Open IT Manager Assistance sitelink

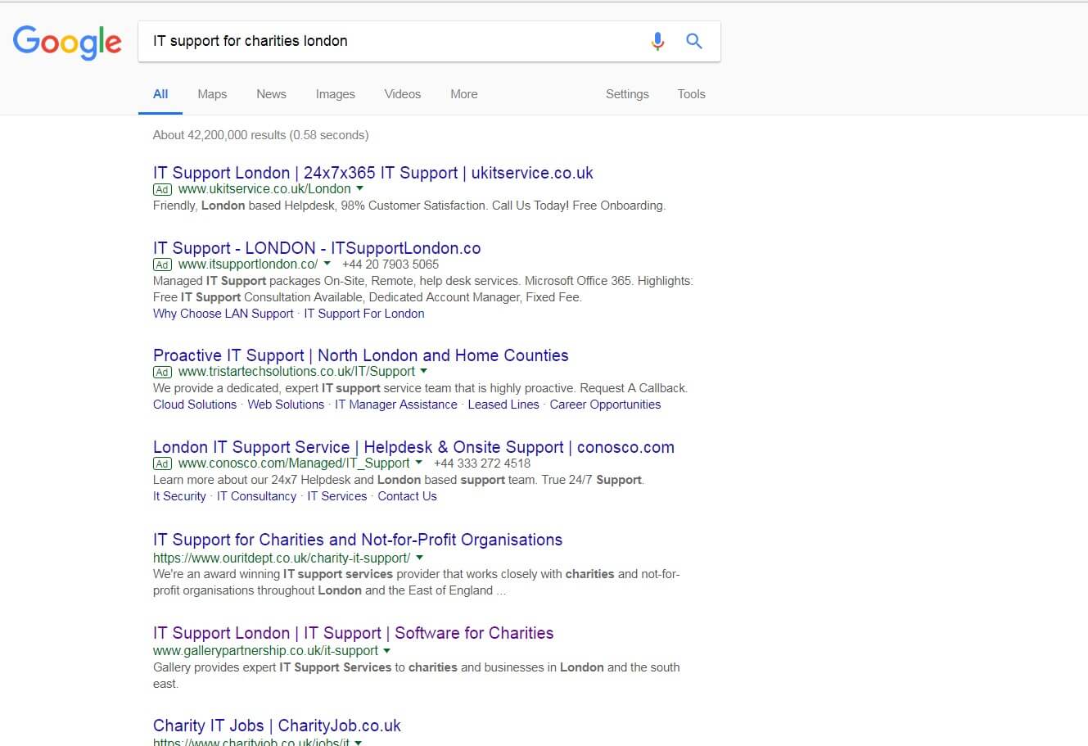click(x=396, y=405)
